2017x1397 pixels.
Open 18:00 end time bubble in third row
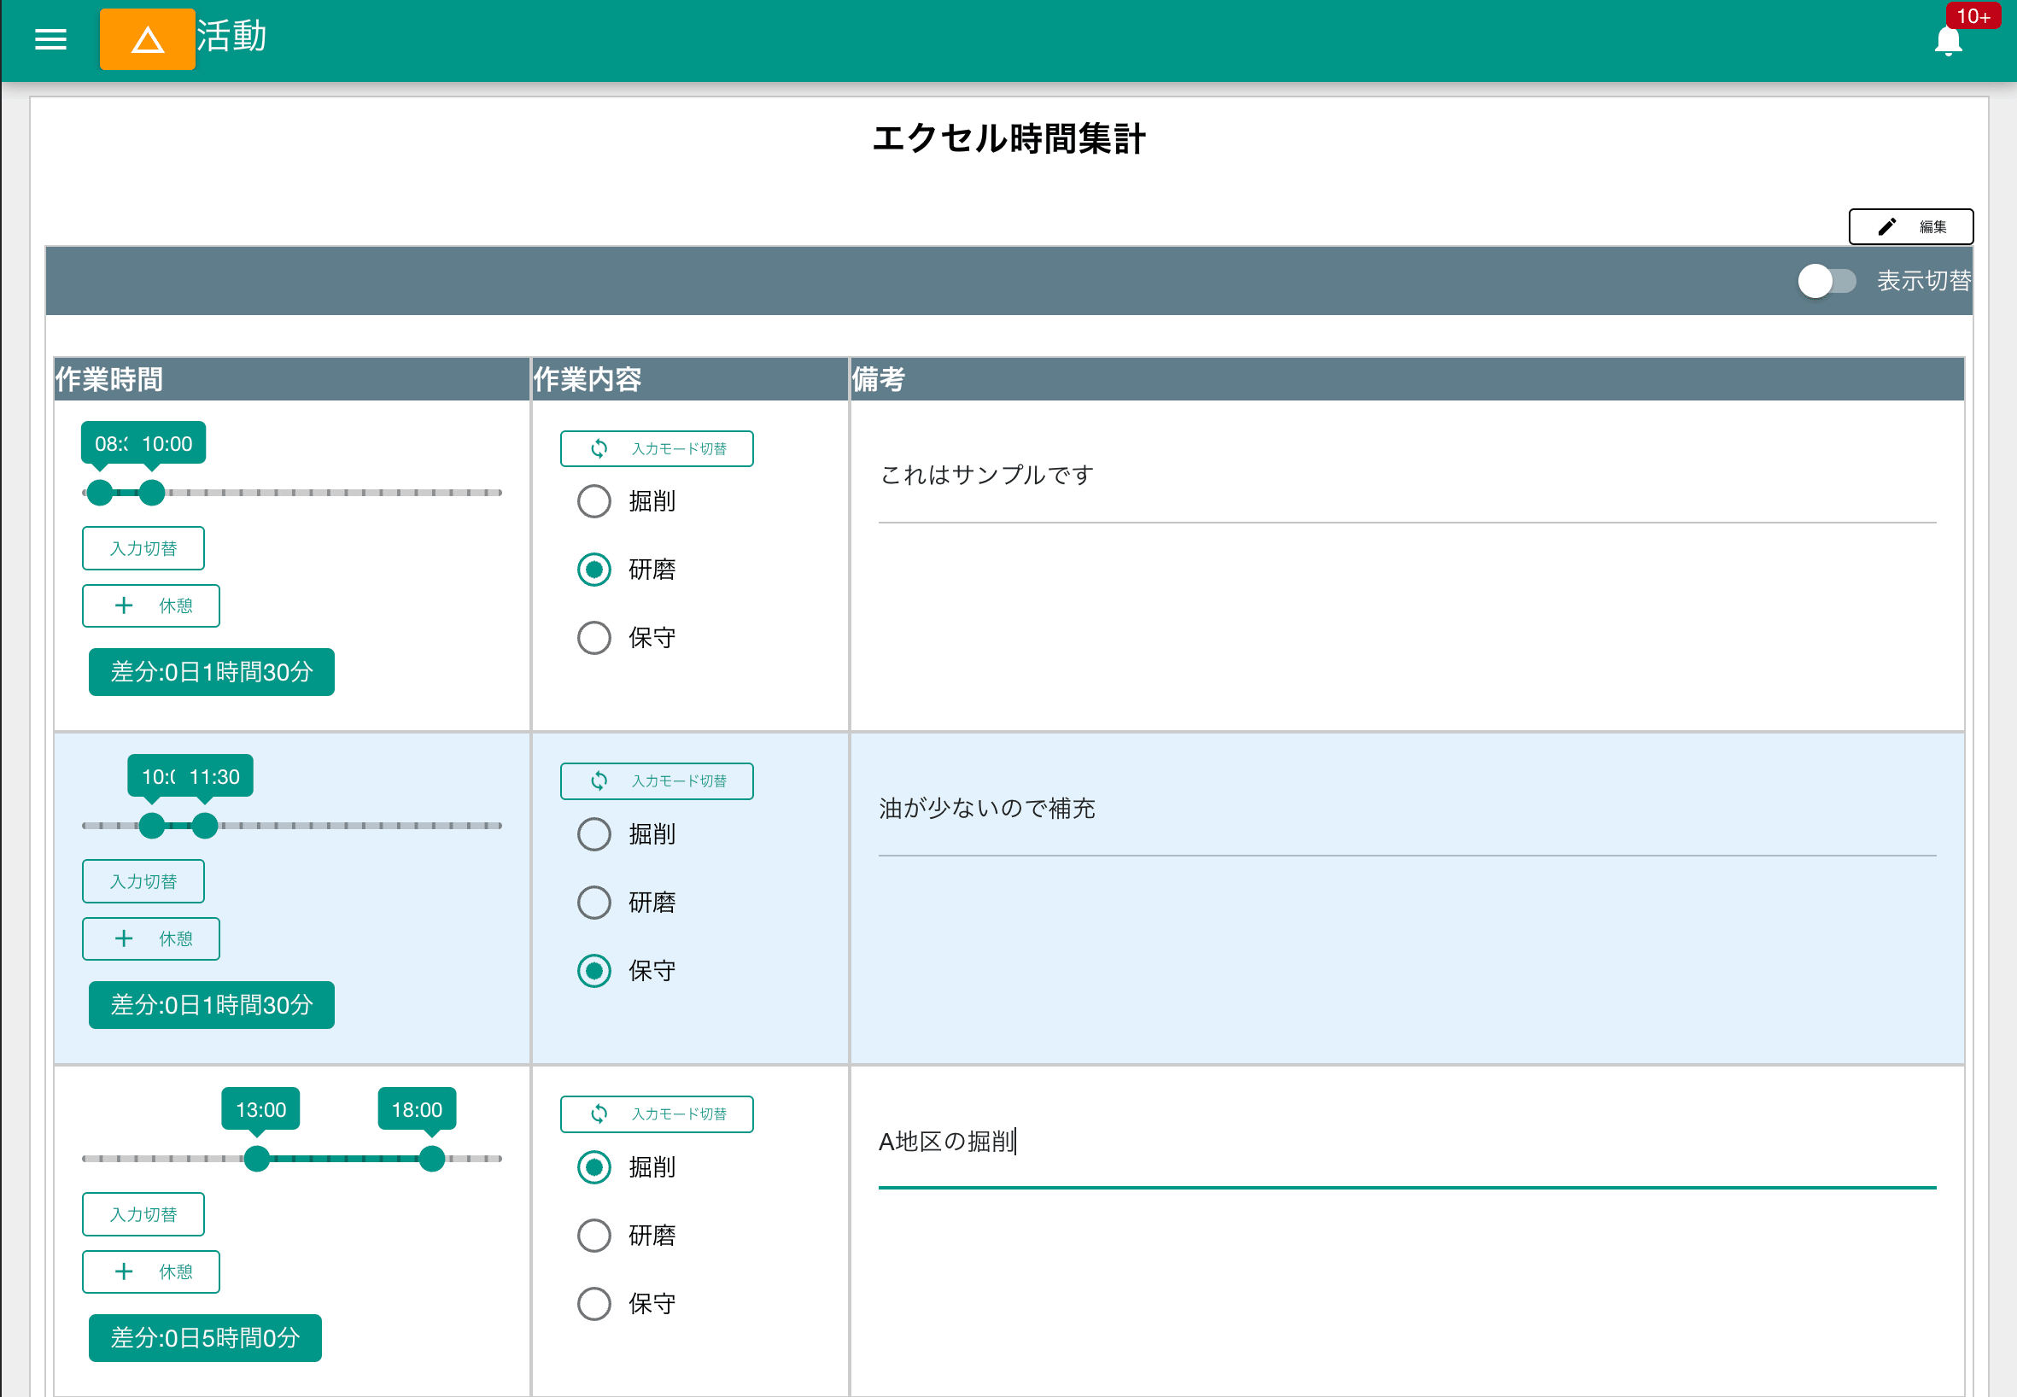pyautogui.click(x=417, y=1109)
